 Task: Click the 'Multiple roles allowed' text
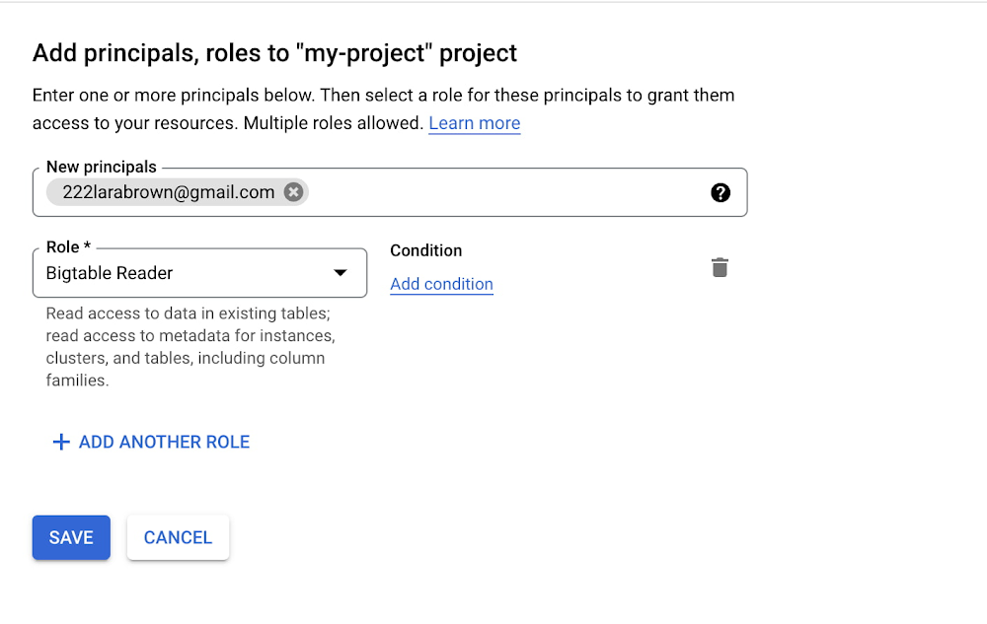pyautogui.click(x=334, y=123)
